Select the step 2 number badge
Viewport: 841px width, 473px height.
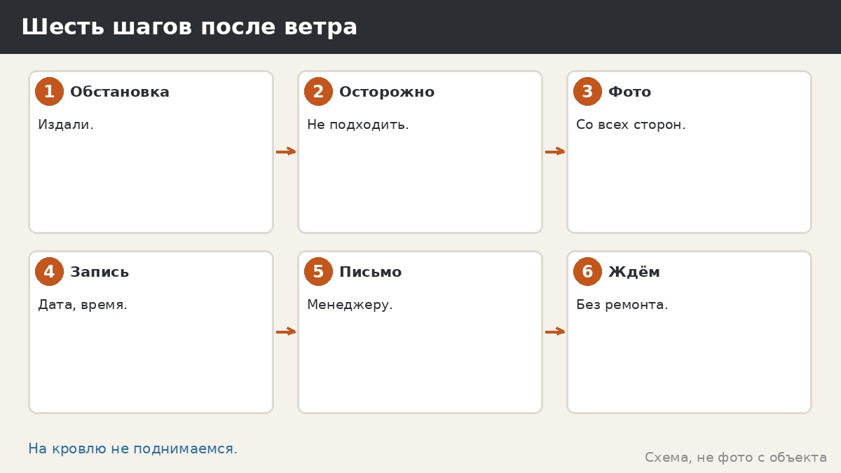pyautogui.click(x=318, y=92)
